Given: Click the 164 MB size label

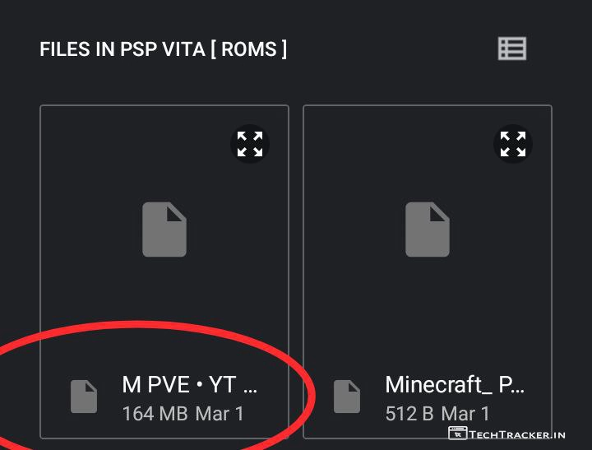Looking at the screenshot, I should coord(155,413).
